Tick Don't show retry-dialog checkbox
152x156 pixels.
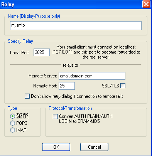coord(27,96)
